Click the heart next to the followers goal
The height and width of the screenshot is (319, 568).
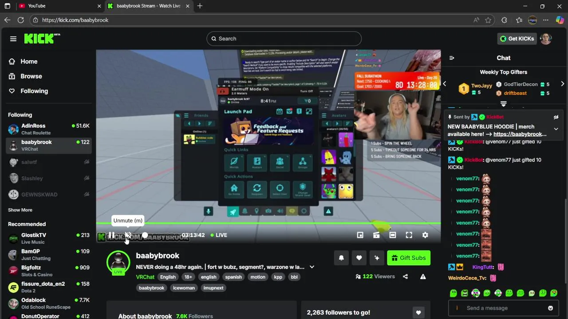pos(418,313)
